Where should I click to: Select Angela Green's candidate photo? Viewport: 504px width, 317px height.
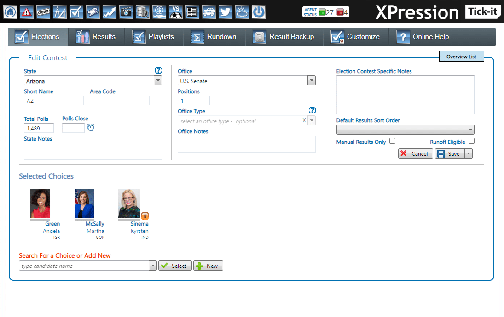coord(40,204)
